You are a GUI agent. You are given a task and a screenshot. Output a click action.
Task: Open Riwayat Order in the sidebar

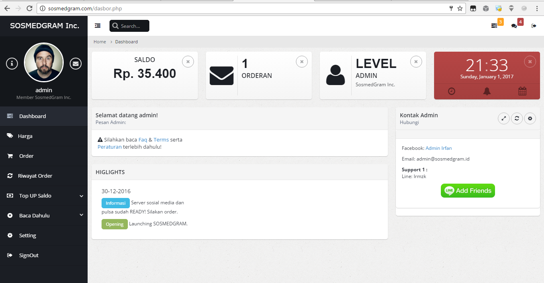44,176
